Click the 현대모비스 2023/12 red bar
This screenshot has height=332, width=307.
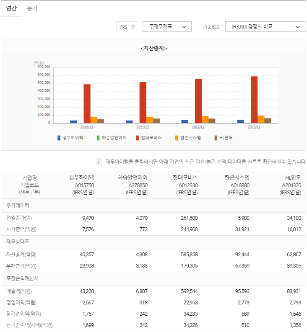pyautogui.click(x=254, y=100)
